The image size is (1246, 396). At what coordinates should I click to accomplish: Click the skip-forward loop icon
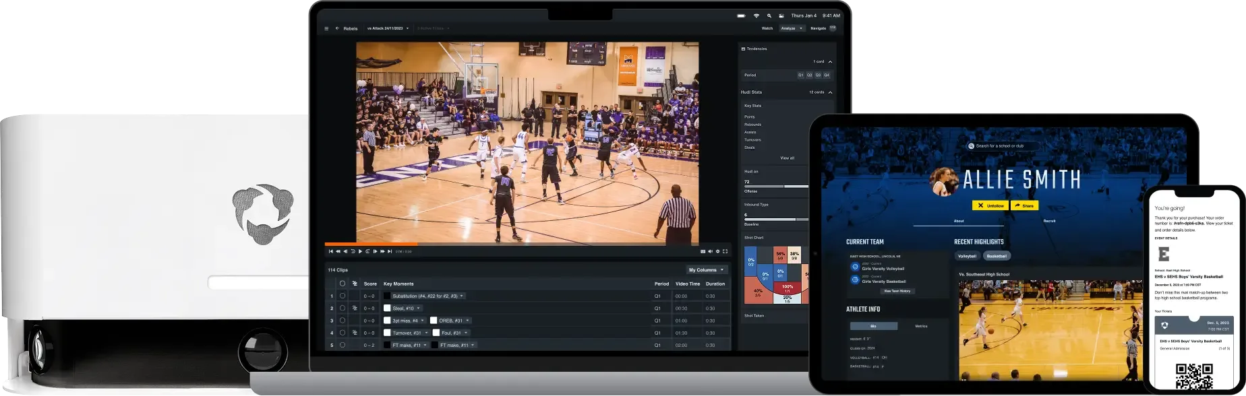(x=367, y=251)
